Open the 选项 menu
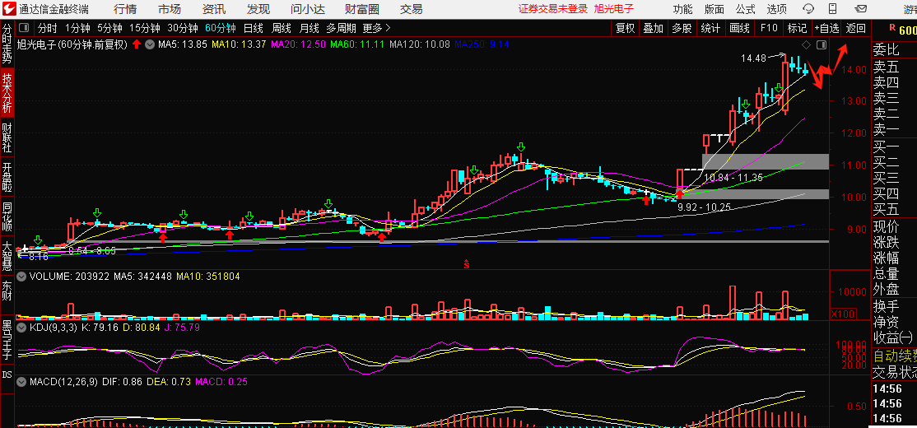The width and height of the screenshot is (917, 428). pos(777,9)
